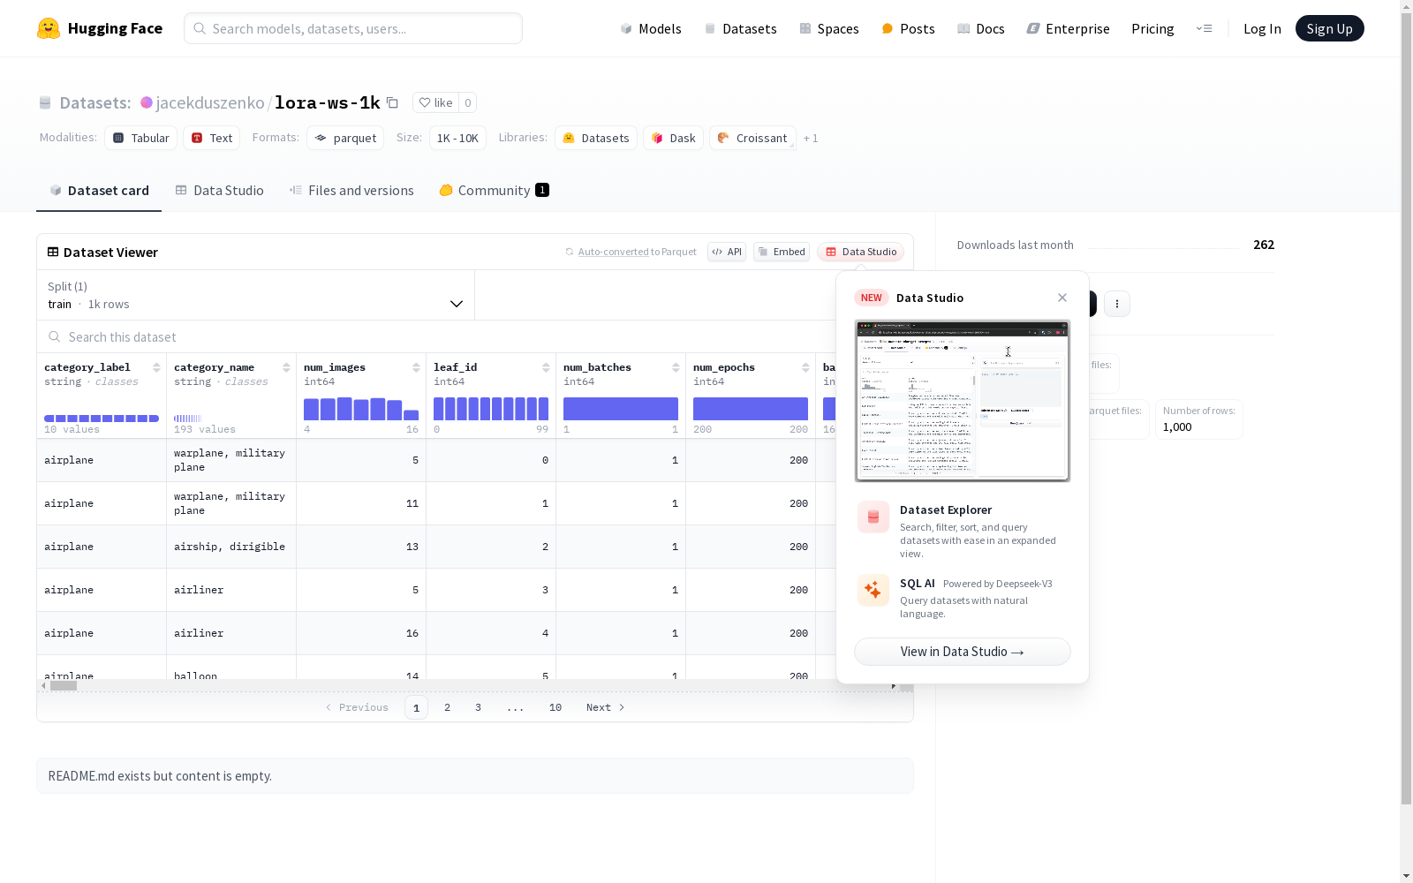Viewport: 1413px width, 883px height.
Task: Select the Datasets library tag
Action: pos(596,138)
